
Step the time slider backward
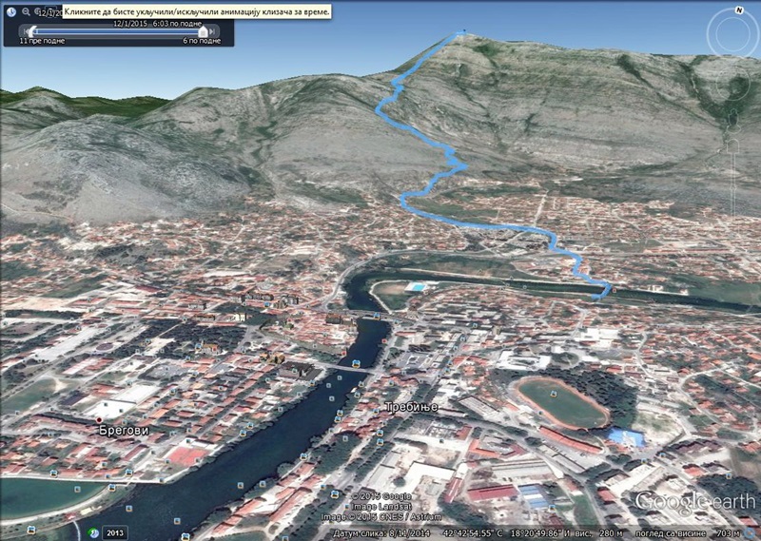click(24, 31)
